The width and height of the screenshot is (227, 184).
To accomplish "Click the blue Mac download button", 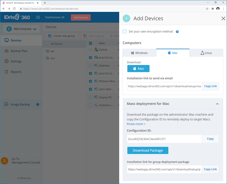I will 138,69.
